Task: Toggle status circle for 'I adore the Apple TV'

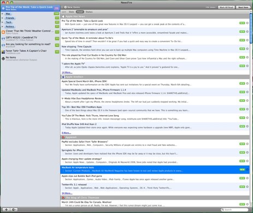Action: click(x=248, y=66)
